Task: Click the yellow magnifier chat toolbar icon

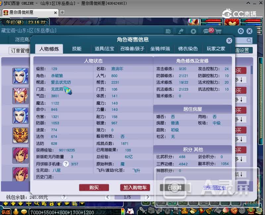Action: click(36, 204)
